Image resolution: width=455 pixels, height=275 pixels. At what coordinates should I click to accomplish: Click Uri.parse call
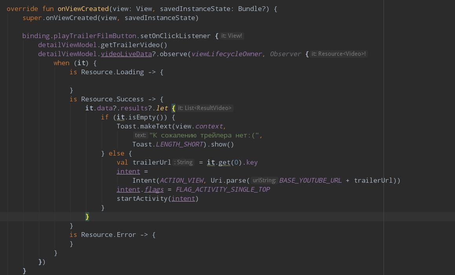(228, 181)
